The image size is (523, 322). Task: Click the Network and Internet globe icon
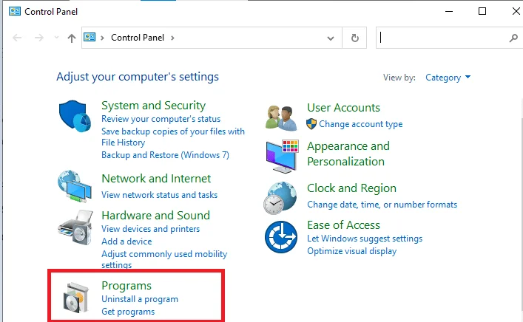coord(75,186)
